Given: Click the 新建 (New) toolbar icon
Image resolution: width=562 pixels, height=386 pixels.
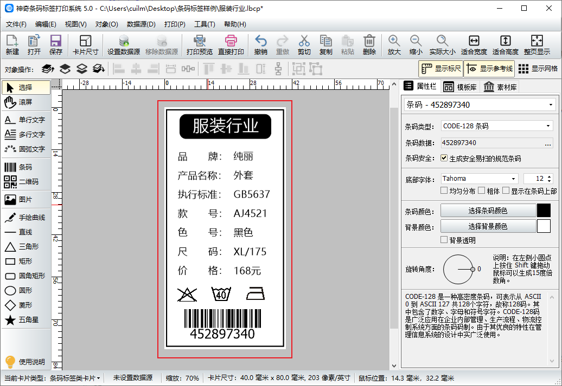Looking at the screenshot, I should point(12,45).
